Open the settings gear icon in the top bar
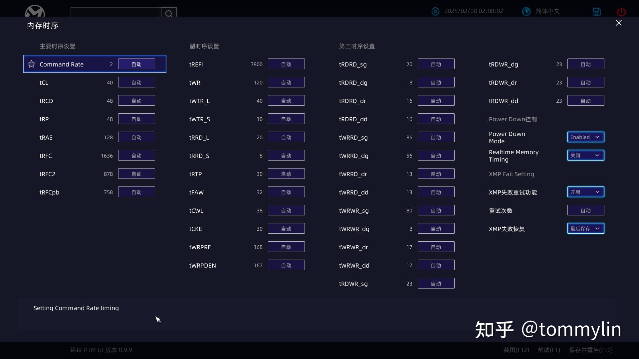The width and height of the screenshot is (639, 359). 435,11
